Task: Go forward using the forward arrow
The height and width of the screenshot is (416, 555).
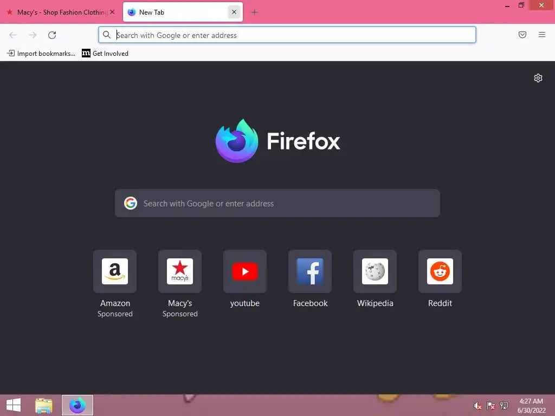Action: click(x=33, y=35)
